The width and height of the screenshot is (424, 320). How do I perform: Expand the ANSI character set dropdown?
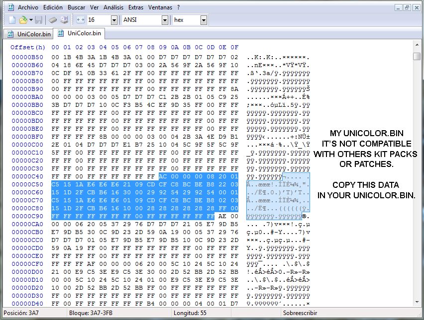click(x=164, y=20)
